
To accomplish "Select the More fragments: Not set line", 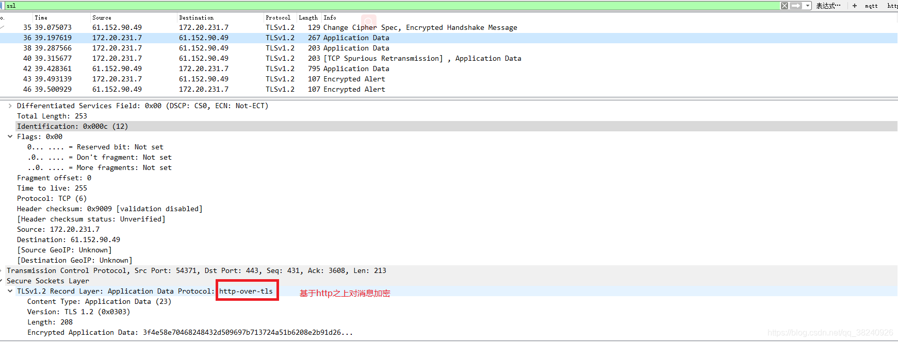I will (99, 167).
